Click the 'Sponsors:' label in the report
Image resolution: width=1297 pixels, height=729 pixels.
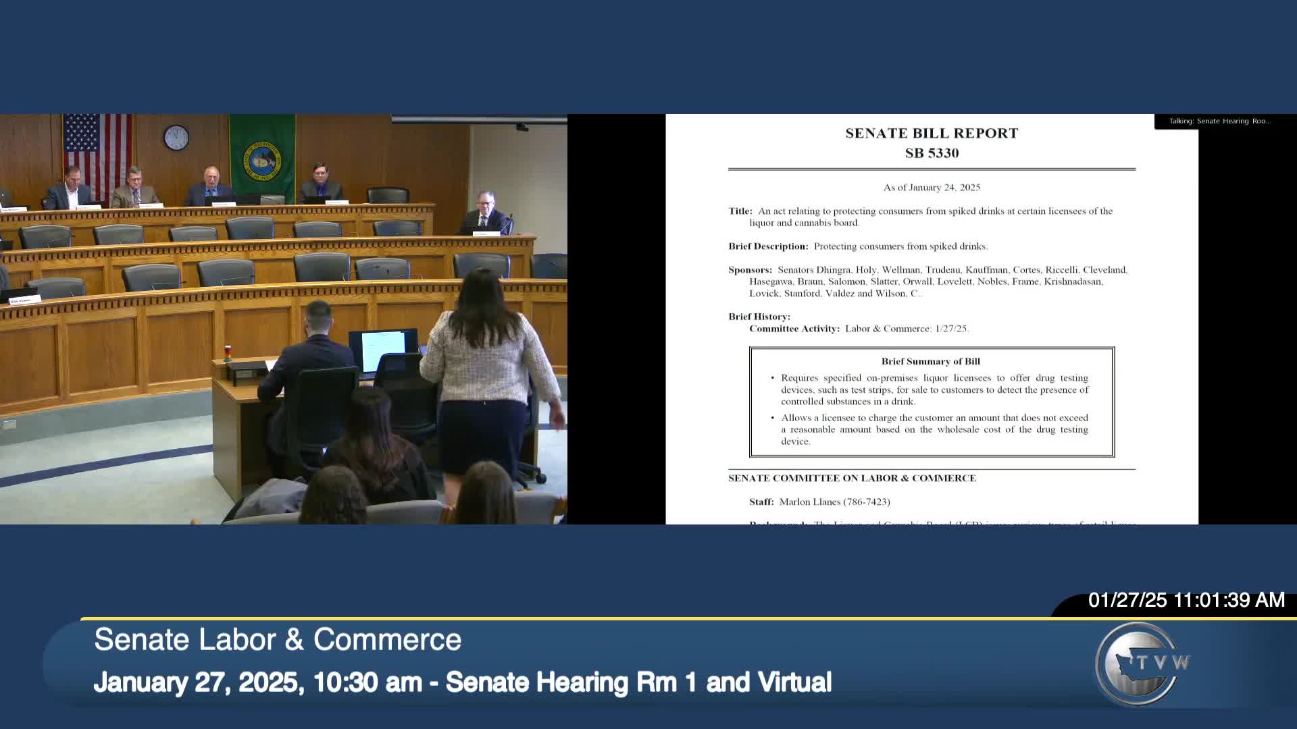(750, 270)
